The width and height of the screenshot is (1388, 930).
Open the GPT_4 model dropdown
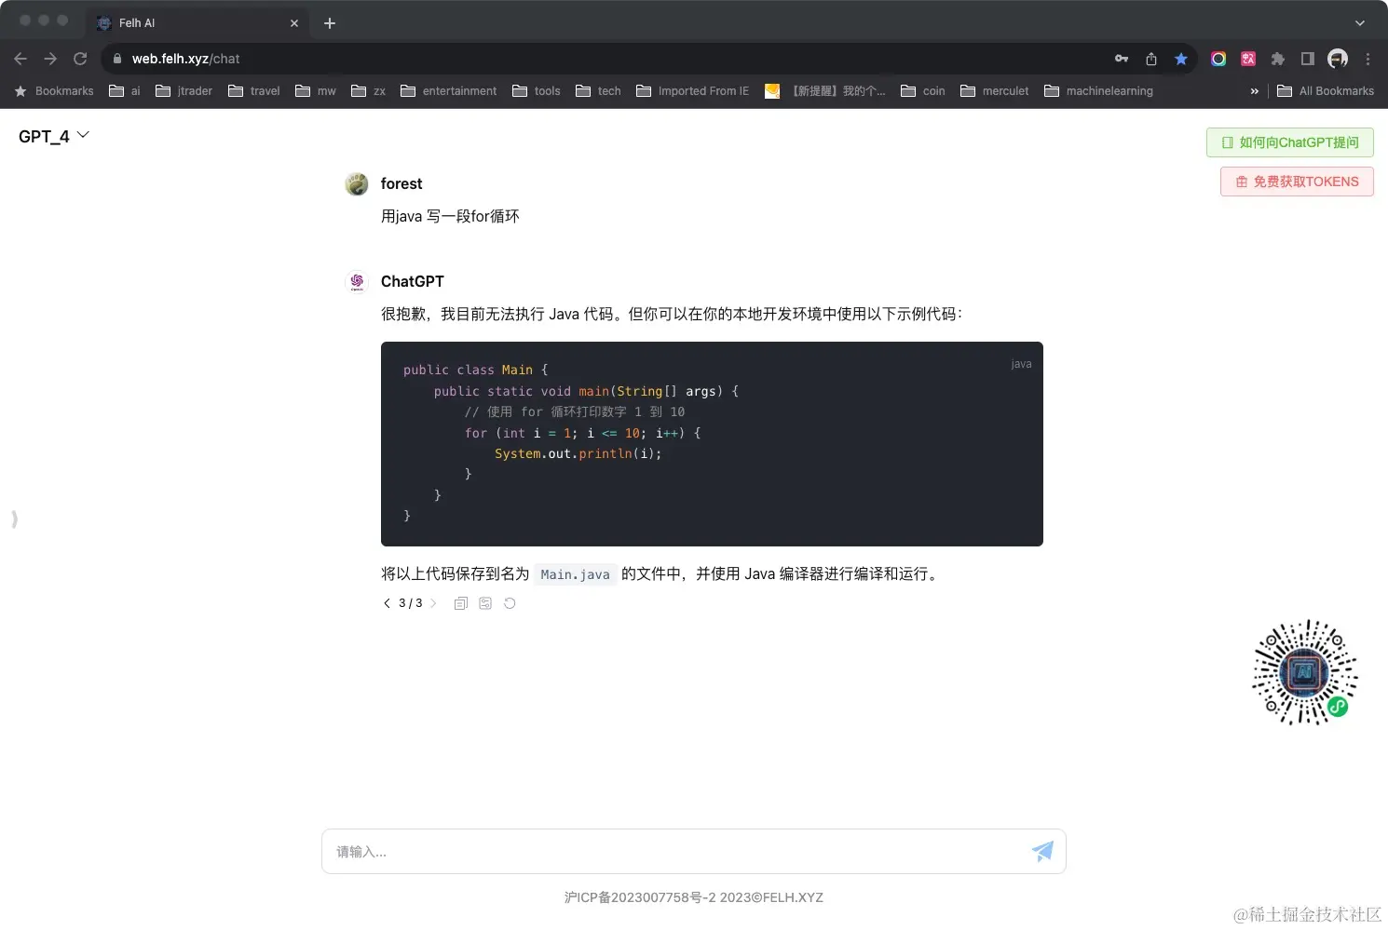[54, 136]
